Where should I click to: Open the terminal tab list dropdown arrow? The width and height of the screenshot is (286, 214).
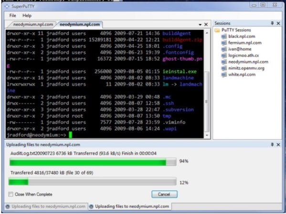[200, 25]
